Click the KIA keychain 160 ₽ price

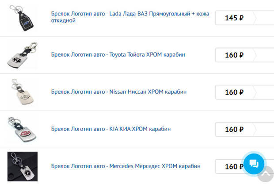click(234, 130)
